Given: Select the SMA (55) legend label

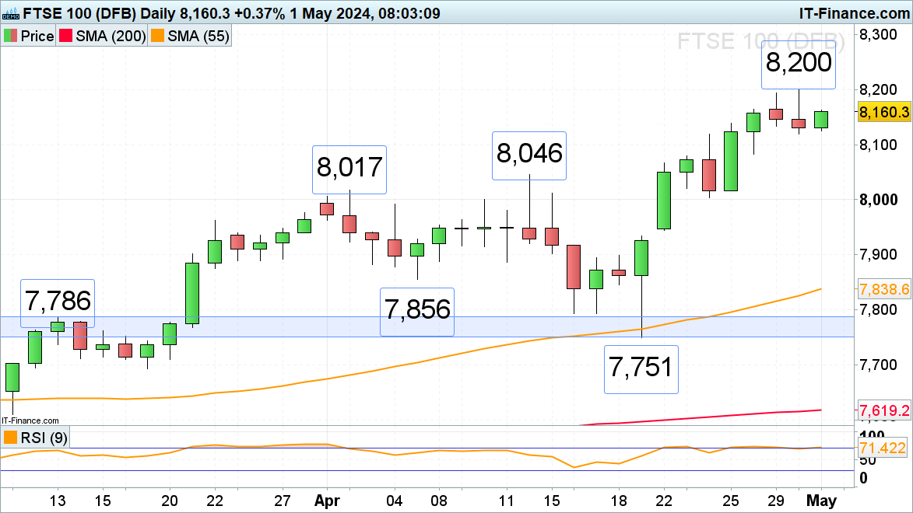Looking at the screenshot, I should click(x=198, y=36).
